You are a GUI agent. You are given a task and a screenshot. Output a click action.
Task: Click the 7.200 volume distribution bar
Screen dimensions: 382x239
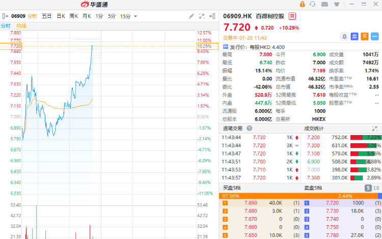366,138
